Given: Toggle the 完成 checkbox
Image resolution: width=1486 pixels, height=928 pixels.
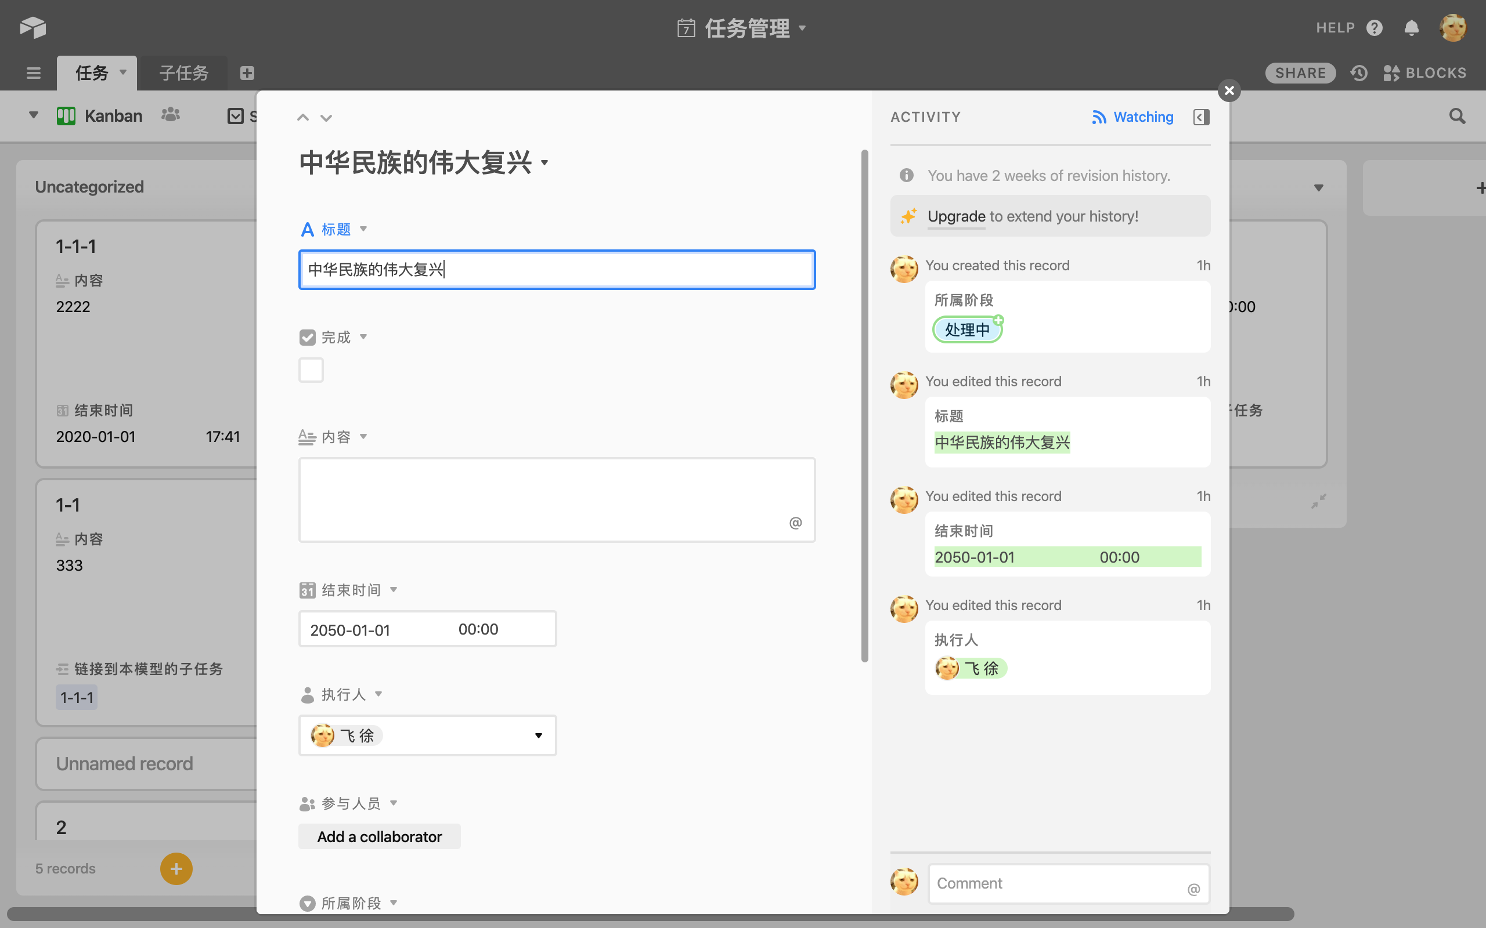Looking at the screenshot, I should pos(311,370).
